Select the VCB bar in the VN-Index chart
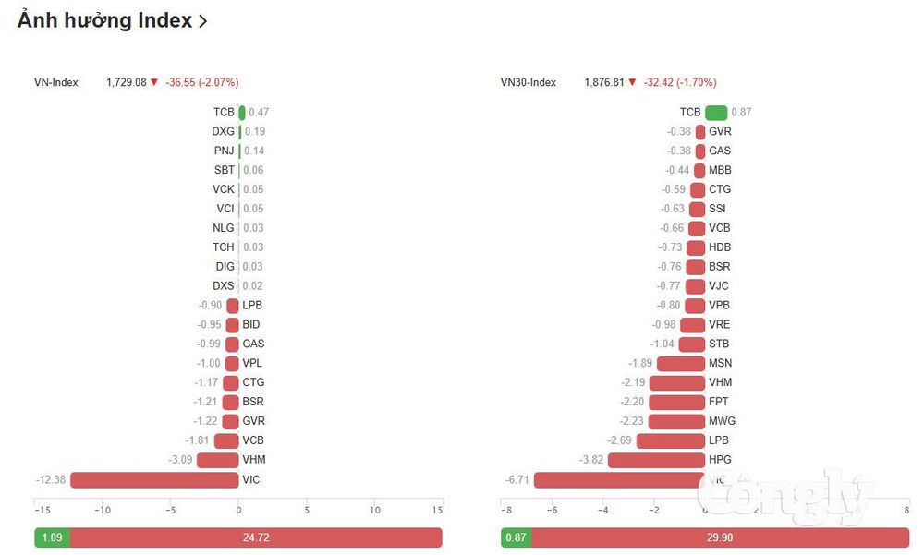Image resolution: width=924 pixels, height=555 pixels. (226, 440)
